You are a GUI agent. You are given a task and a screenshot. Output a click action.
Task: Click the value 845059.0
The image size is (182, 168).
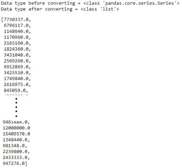(15, 90)
